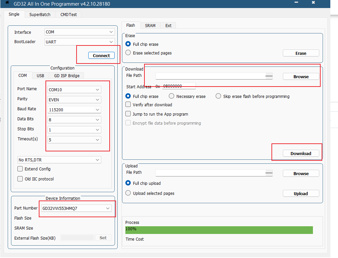Click the Download button
The width and height of the screenshot is (338, 258).
[301, 153]
